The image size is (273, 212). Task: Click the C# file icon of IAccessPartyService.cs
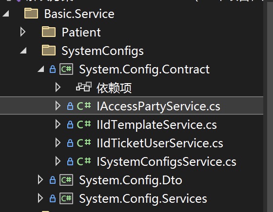click(x=84, y=106)
